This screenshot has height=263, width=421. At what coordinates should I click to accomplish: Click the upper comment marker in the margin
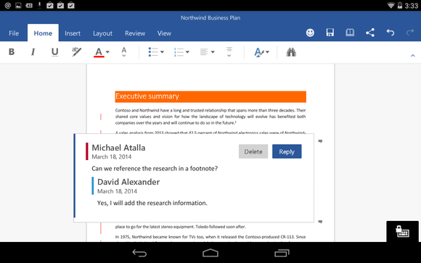click(x=320, y=141)
